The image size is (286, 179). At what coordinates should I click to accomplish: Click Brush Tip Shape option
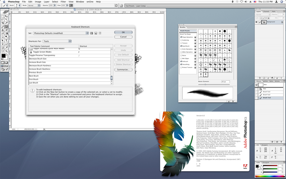coord(185,34)
